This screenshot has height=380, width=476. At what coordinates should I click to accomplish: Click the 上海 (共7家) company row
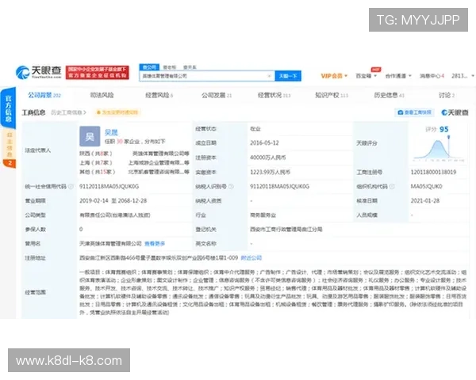pyautogui.click(x=134, y=163)
